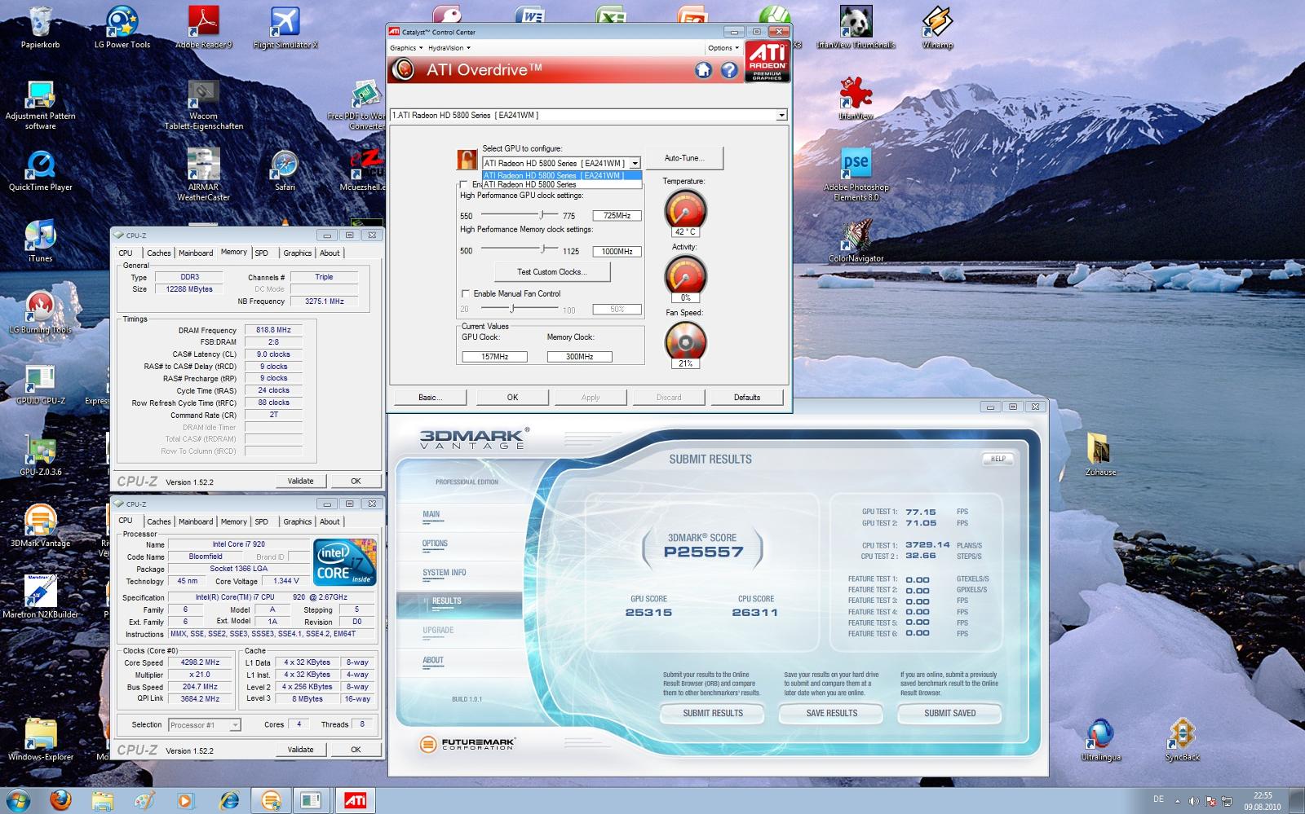Switch to Caches tab in Memory CPU-Z window
The width and height of the screenshot is (1305, 814).
(x=158, y=253)
